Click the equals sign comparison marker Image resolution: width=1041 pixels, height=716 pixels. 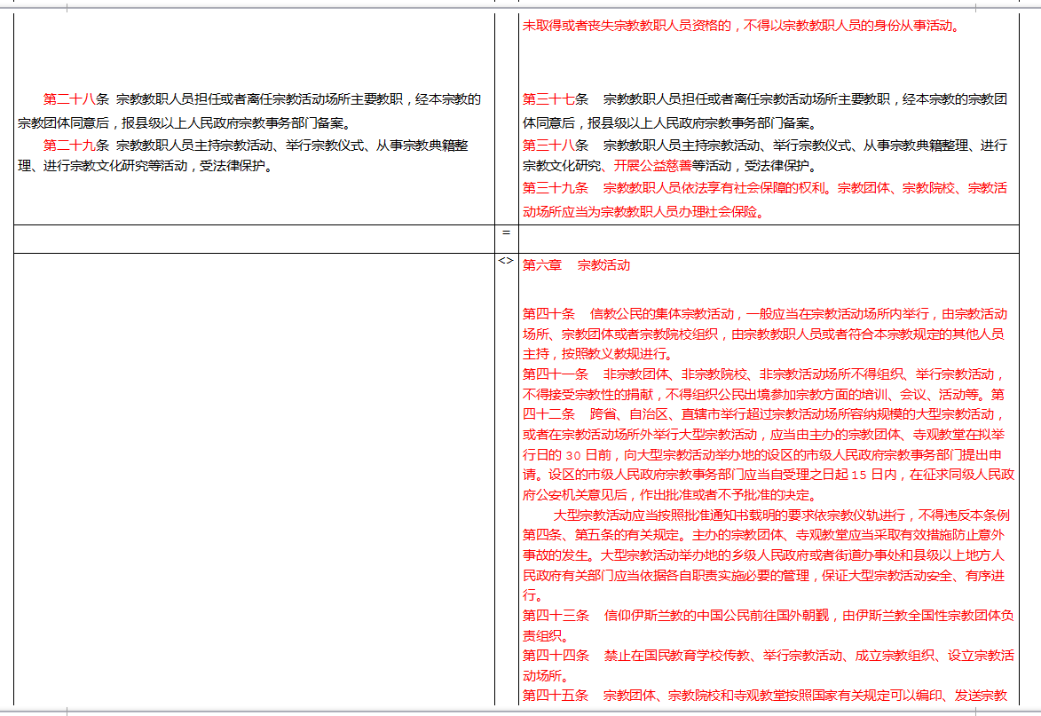506,232
